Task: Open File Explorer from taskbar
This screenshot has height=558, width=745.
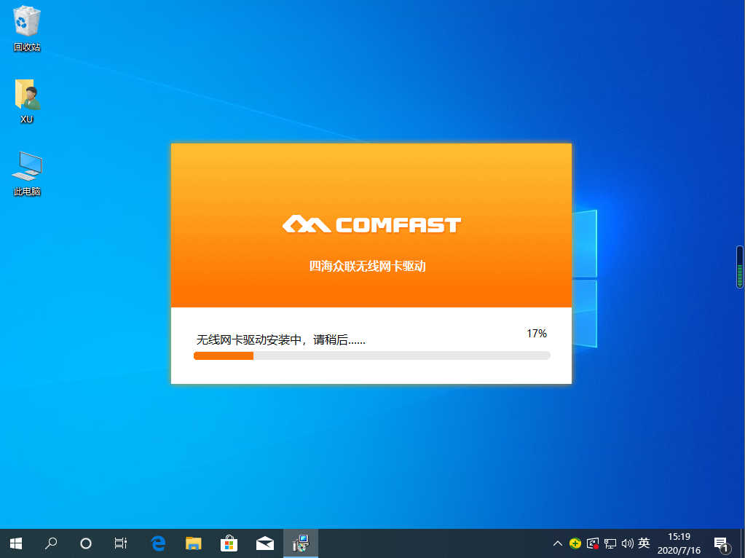Action: pos(194,543)
